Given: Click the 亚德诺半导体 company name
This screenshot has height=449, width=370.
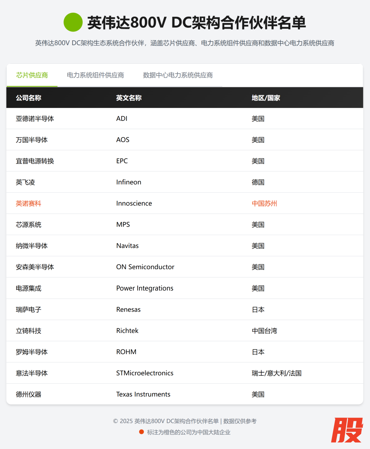Looking at the screenshot, I should click(x=35, y=119).
